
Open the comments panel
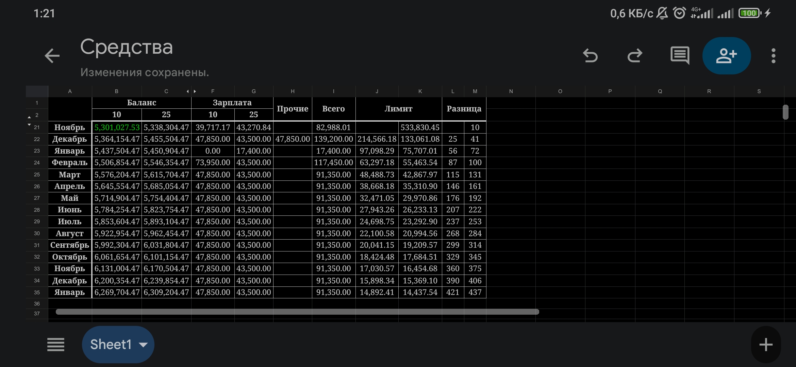click(680, 56)
